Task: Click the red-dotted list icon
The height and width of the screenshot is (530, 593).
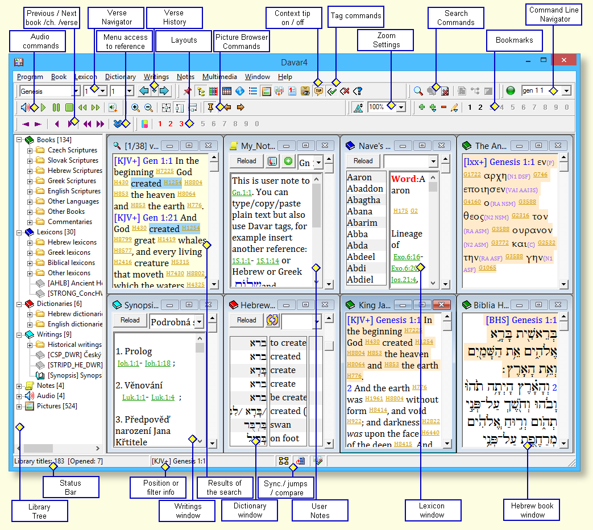Action: (253, 91)
